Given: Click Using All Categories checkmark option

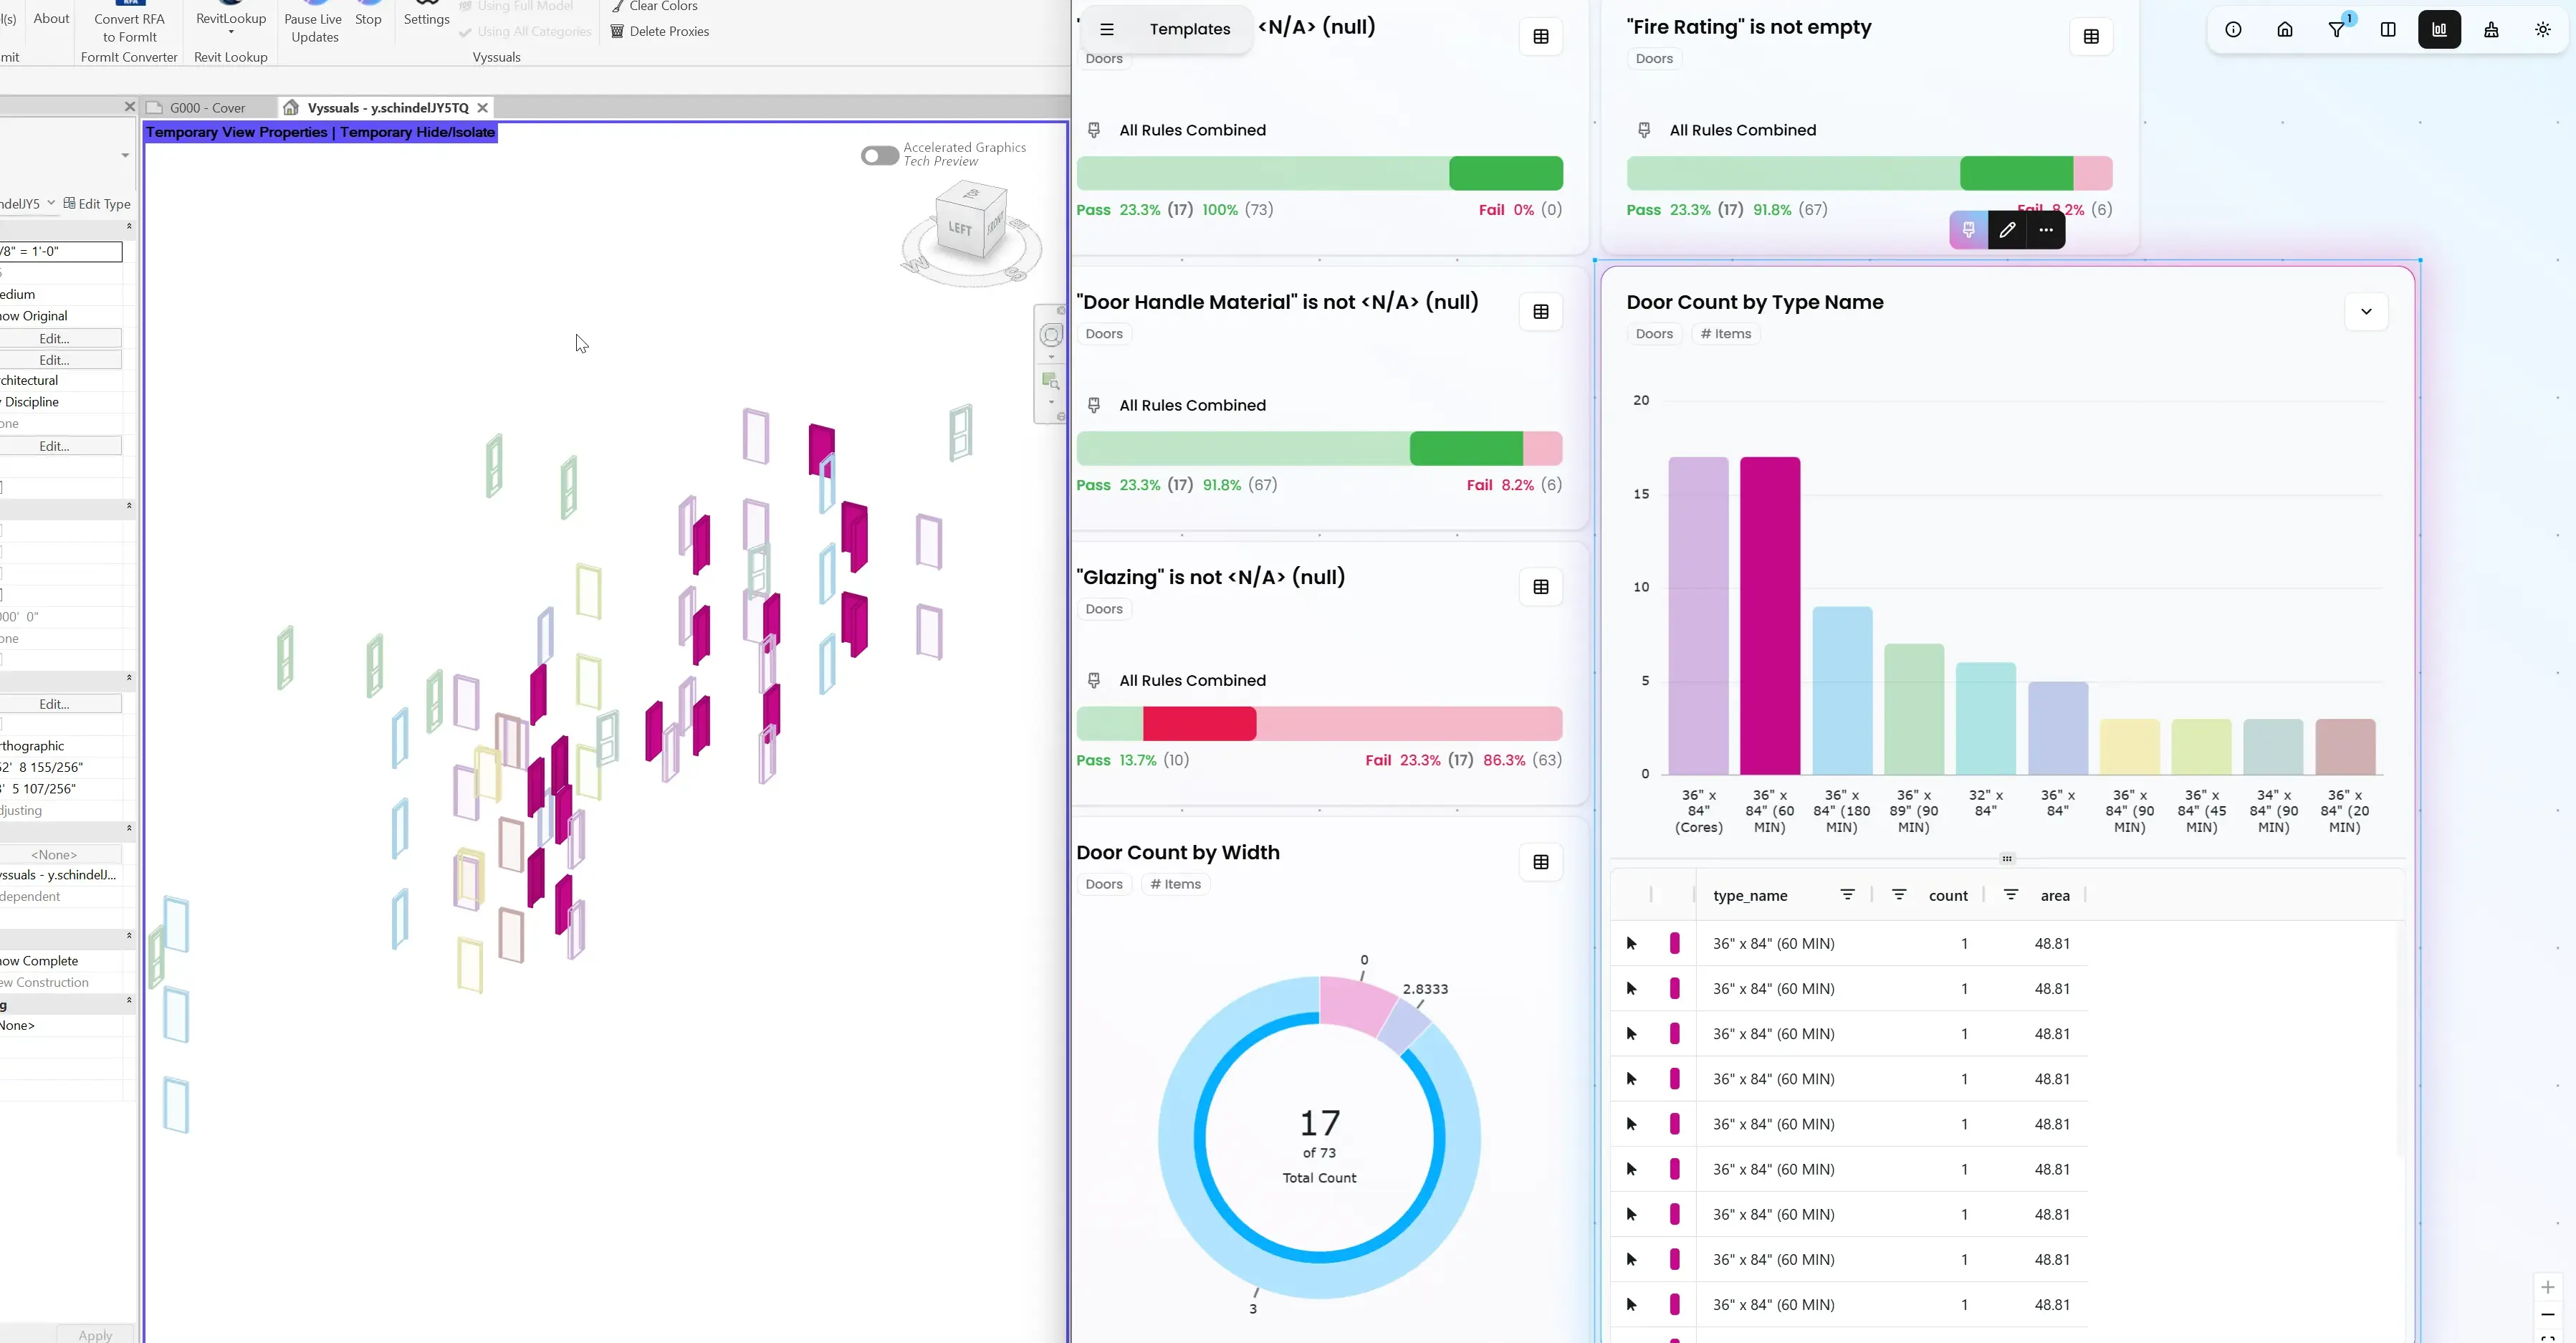Looking at the screenshot, I should click(x=525, y=32).
